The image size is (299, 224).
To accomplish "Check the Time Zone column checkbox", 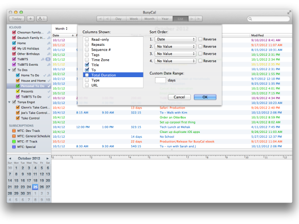I will (x=87, y=60).
